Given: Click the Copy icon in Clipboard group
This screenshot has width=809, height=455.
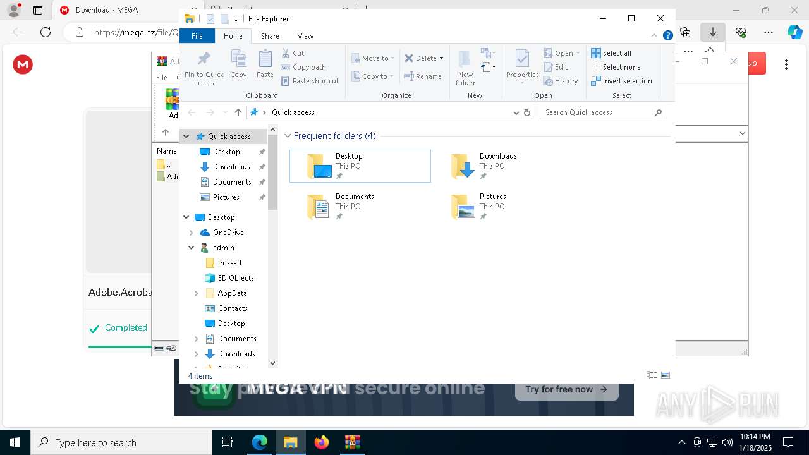Looking at the screenshot, I should pyautogui.click(x=238, y=64).
